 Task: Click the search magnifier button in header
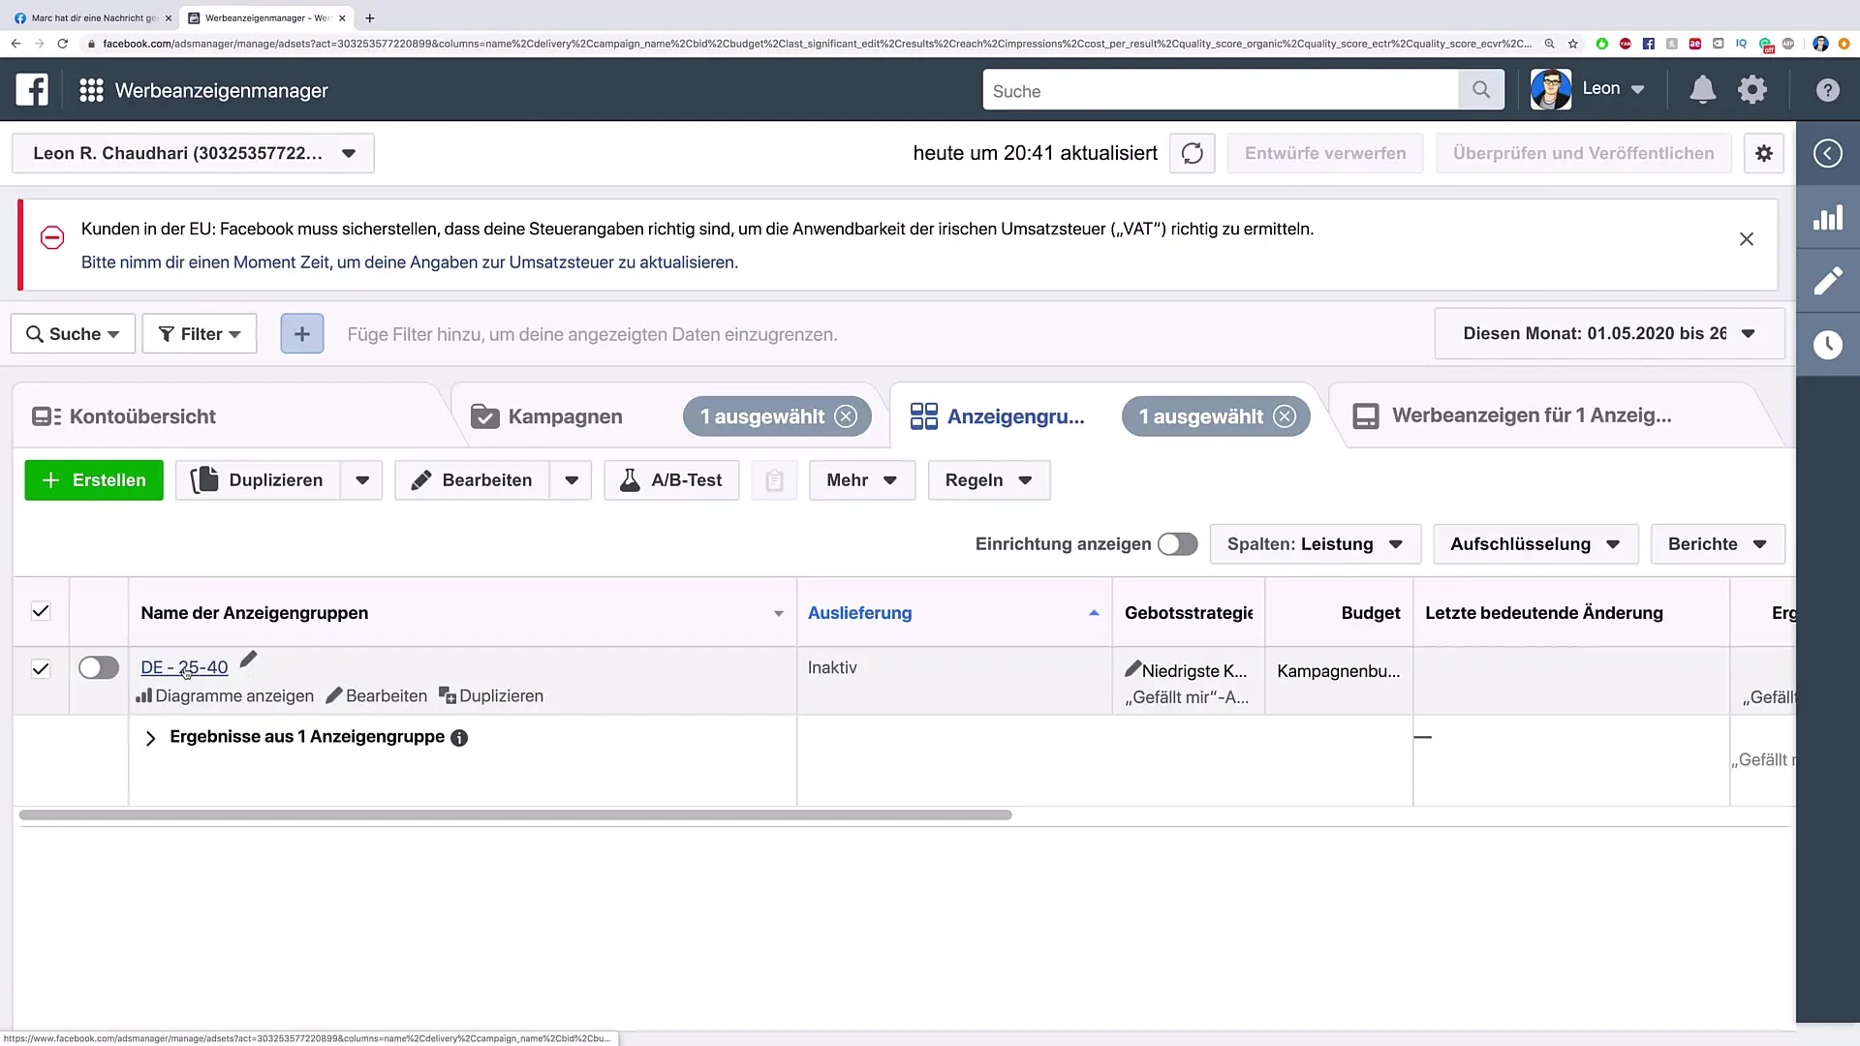[1481, 90]
